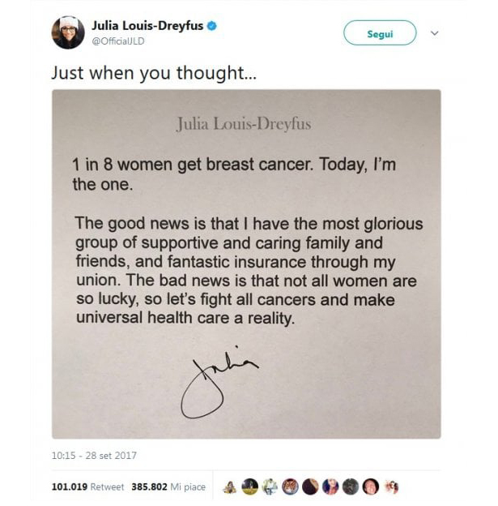The image size is (498, 506).
Task: Click the tweet text Just when you thought…
Action: tap(154, 73)
